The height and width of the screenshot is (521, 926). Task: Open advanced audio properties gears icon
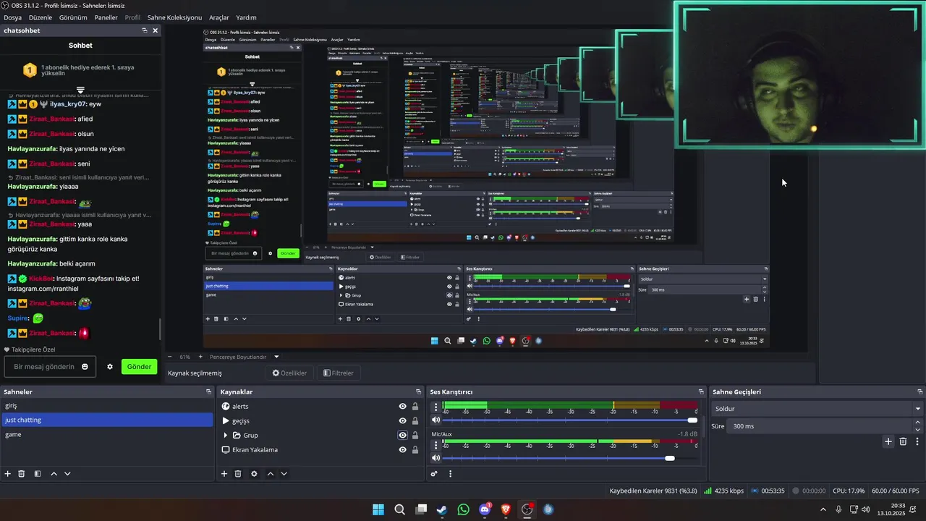point(434,474)
